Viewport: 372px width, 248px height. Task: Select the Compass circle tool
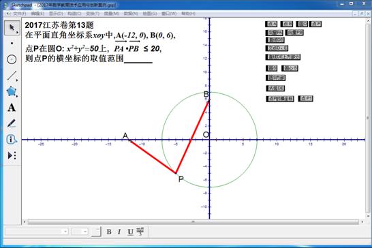point(12,59)
